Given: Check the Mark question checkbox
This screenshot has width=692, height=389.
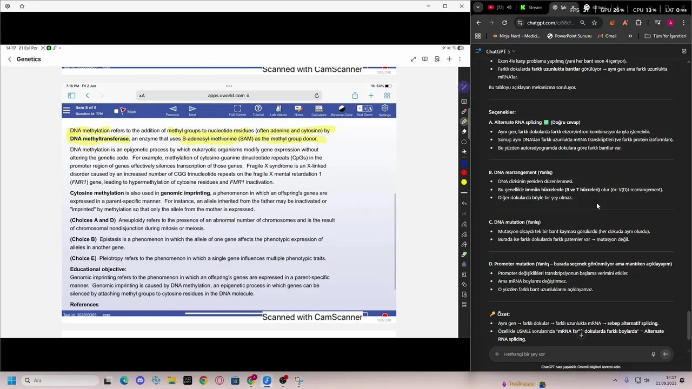Looking at the screenshot, I should point(116,111).
